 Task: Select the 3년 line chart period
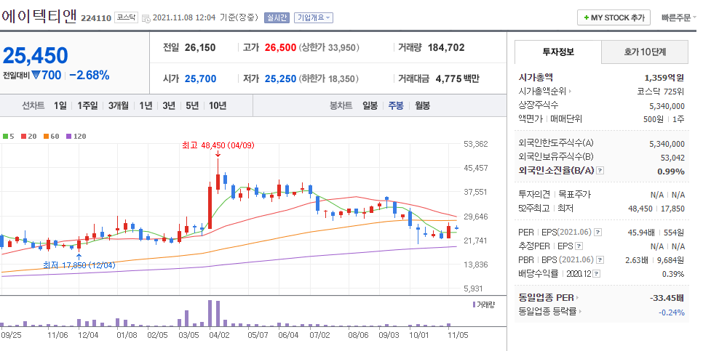point(169,105)
